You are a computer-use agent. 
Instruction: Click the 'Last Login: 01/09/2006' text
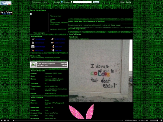[58, 29]
